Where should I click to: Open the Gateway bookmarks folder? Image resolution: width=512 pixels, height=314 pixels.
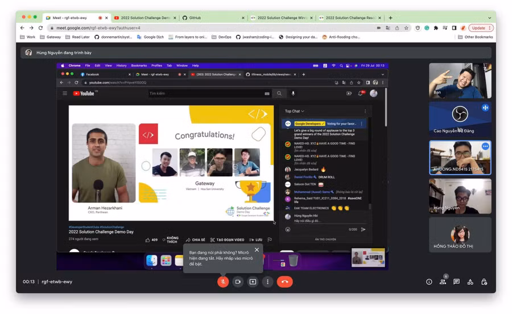pos(50,37)
